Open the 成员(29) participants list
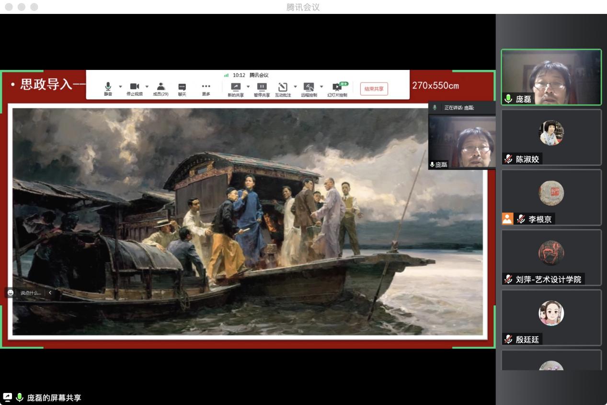The height and width of the screenshot is (405, 607). [x=160, y=87]
